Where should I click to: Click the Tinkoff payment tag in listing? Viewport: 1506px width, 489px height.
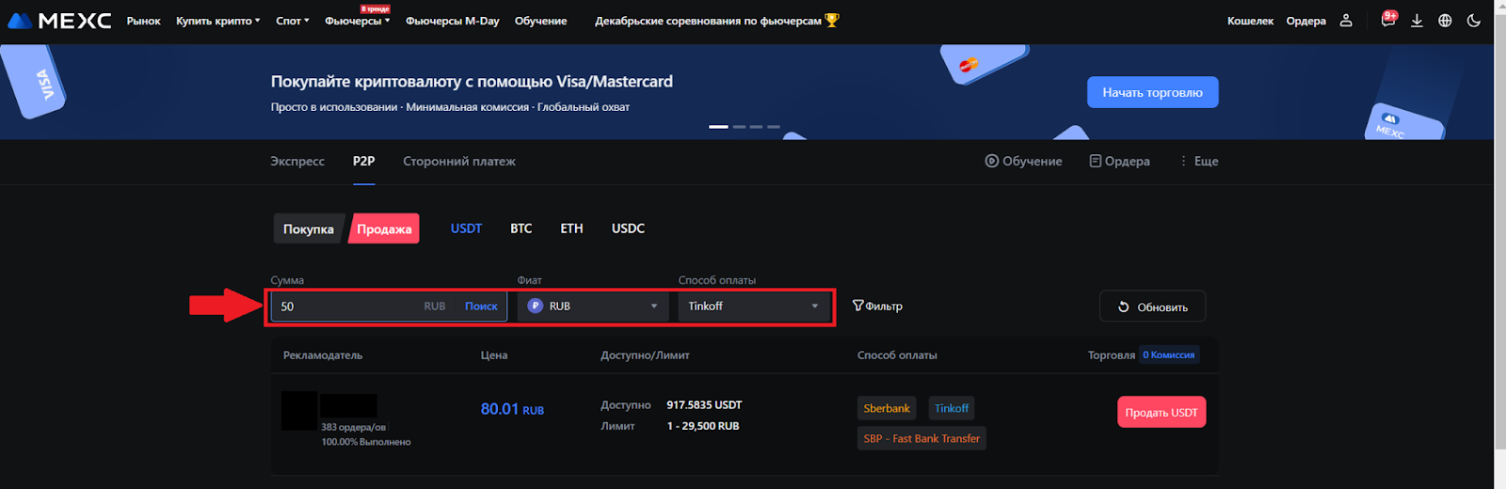click(x=952, y=408)
